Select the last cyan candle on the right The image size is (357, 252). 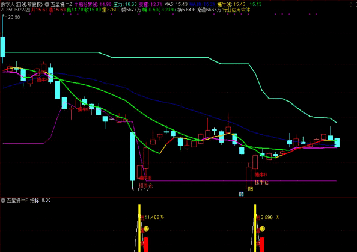point(337,143)
